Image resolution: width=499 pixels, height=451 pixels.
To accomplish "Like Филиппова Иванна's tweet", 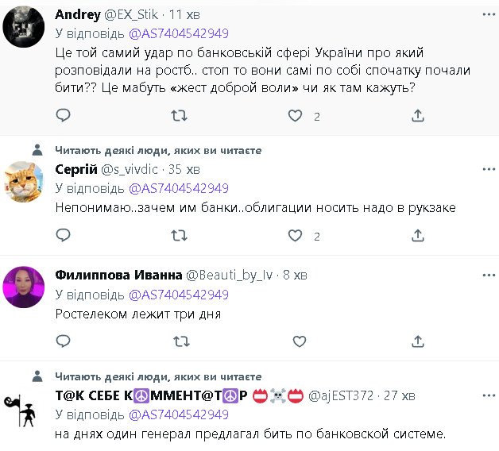I will tap(295, 341).
